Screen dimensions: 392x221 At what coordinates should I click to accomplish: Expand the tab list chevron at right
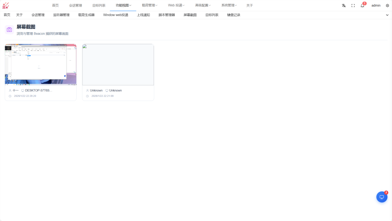point(387,15)
